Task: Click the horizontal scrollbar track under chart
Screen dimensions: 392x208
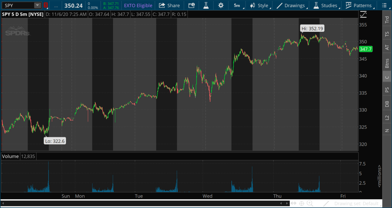Action: tap(145, 203)
